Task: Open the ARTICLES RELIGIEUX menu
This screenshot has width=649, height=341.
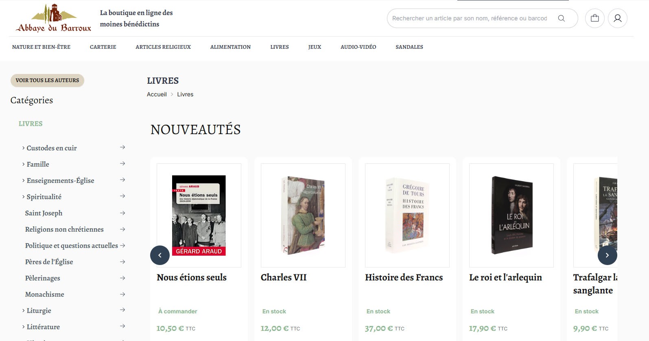Action: [x=163, y=47]
